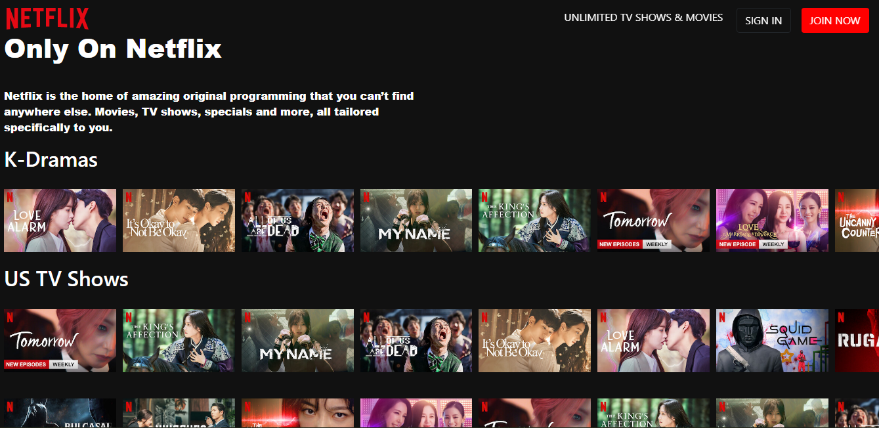Open The King's Affection in US TV Shows
The height and width of the screenshot is (428, 879).
click(179, 341)
